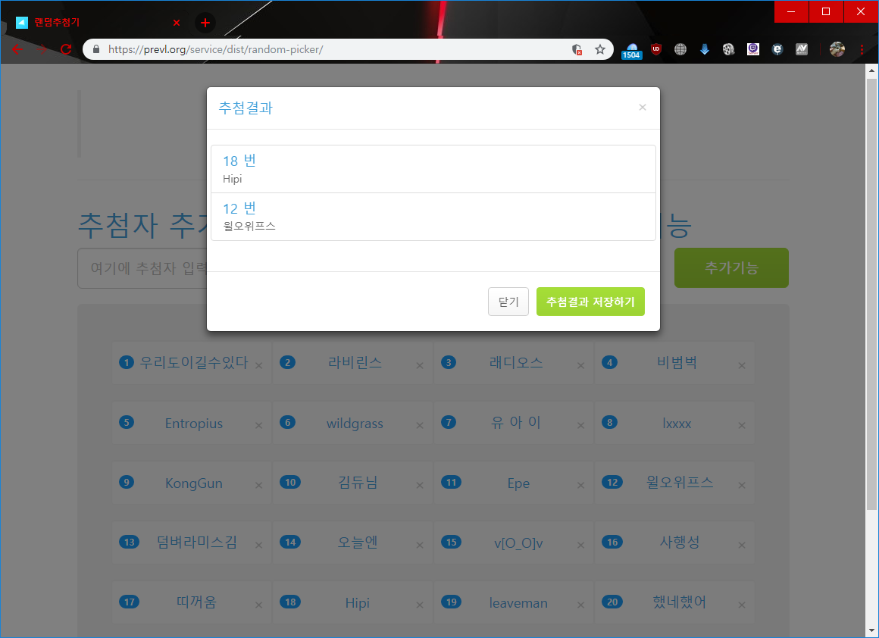The height and width of the screenshot is (638, 879).
Task: Click the site lock icon in the address bar
Action: (96, 49)
